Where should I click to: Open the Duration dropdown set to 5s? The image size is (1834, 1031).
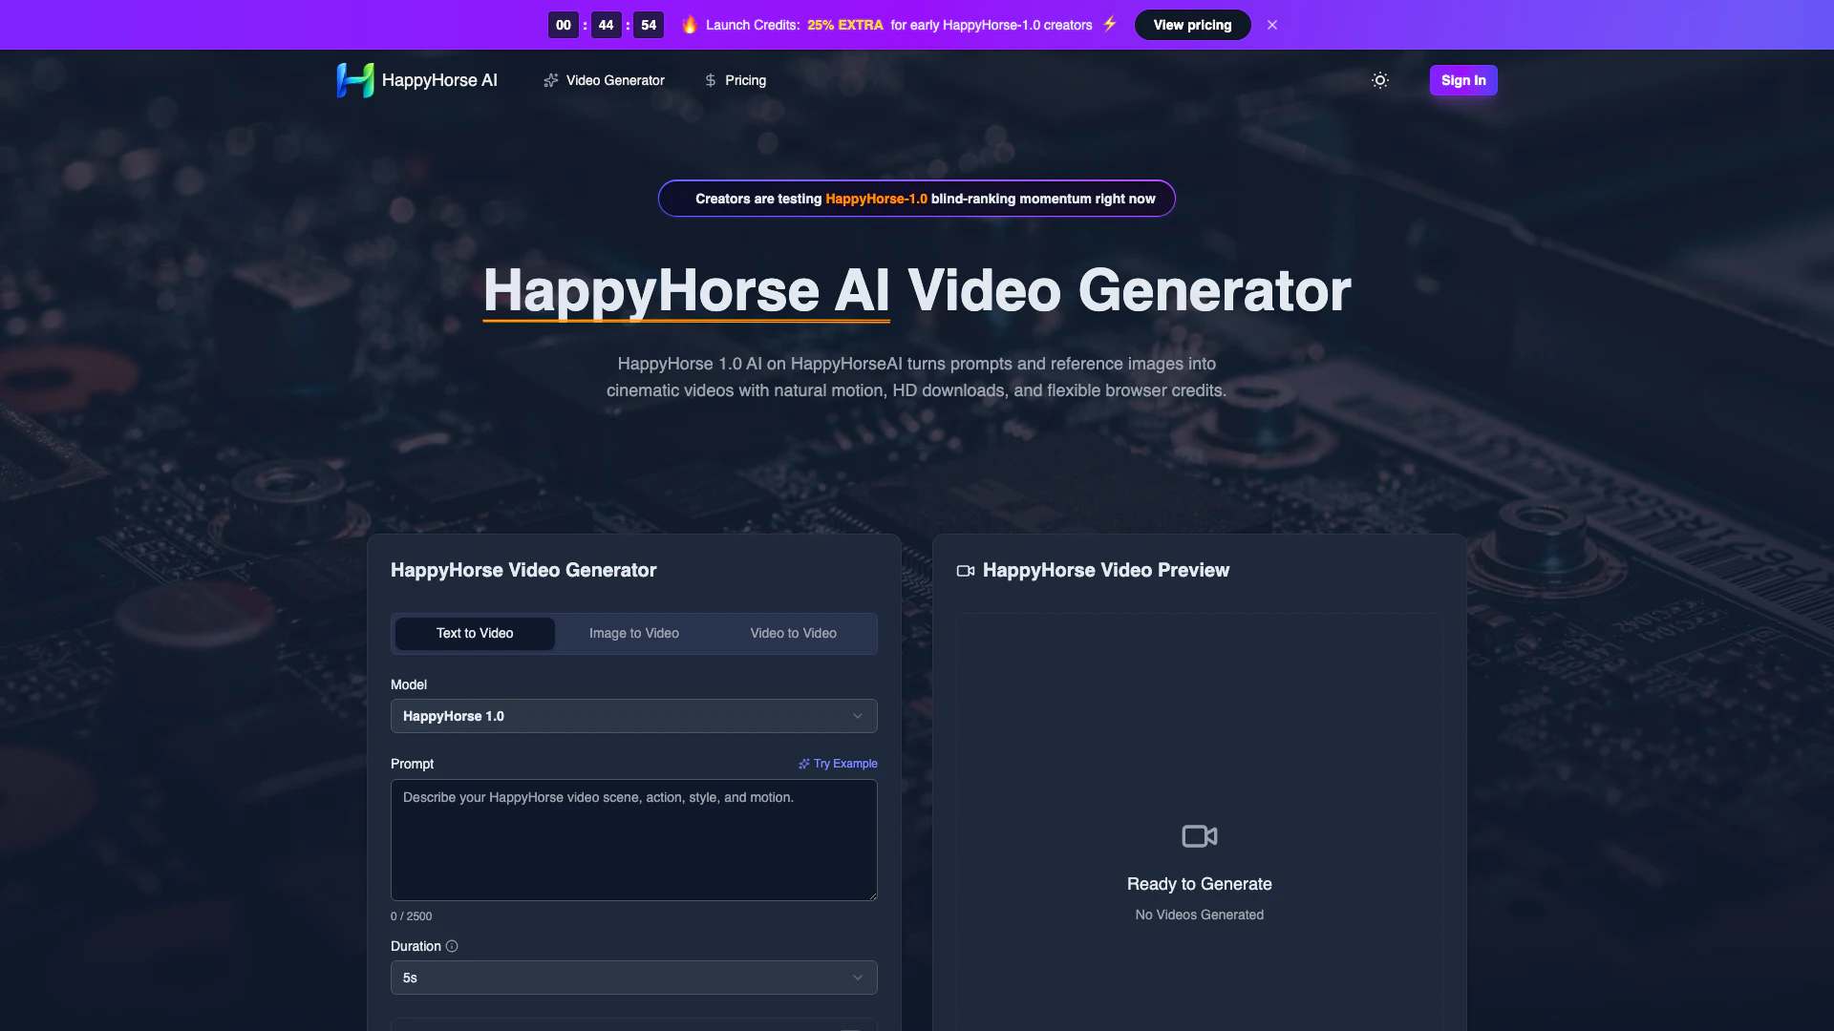(x=633, y=978)
